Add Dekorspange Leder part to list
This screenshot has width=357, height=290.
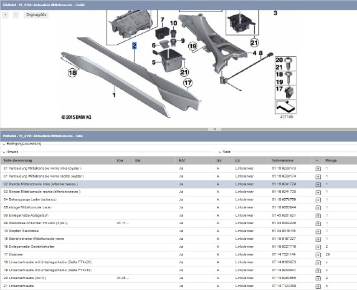(318, 200)
